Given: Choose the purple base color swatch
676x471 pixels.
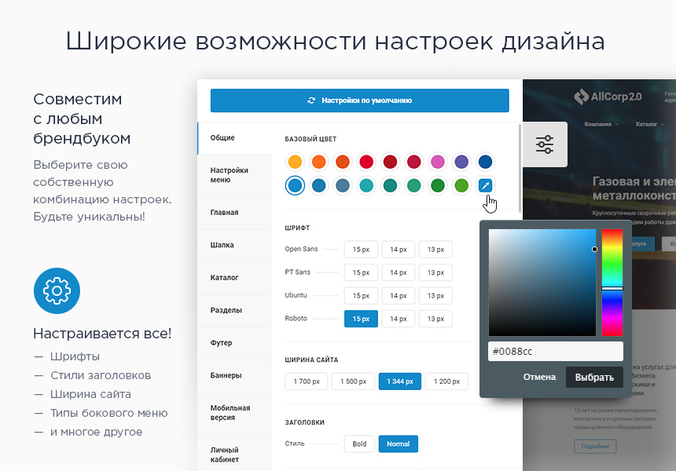Looking at the screenshot, I should click(461, 162).
